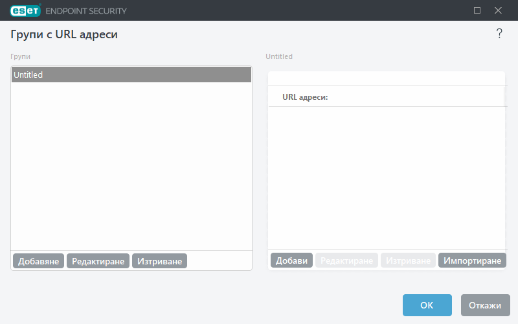Close the window with the X button

(x=498, y=10)
